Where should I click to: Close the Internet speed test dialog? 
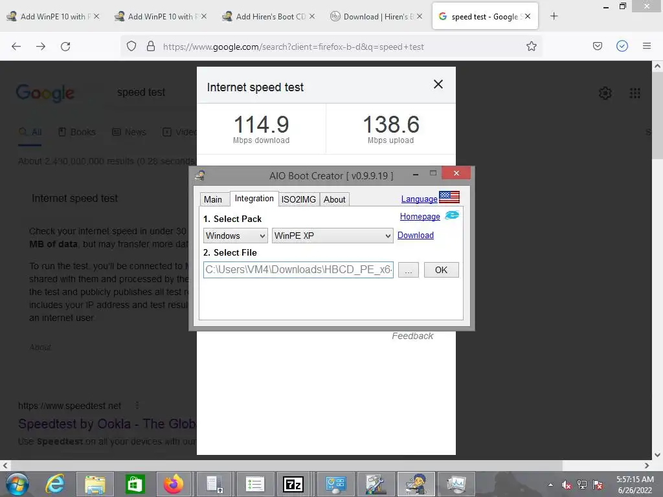pyautogui.click(x=438, y=85)
